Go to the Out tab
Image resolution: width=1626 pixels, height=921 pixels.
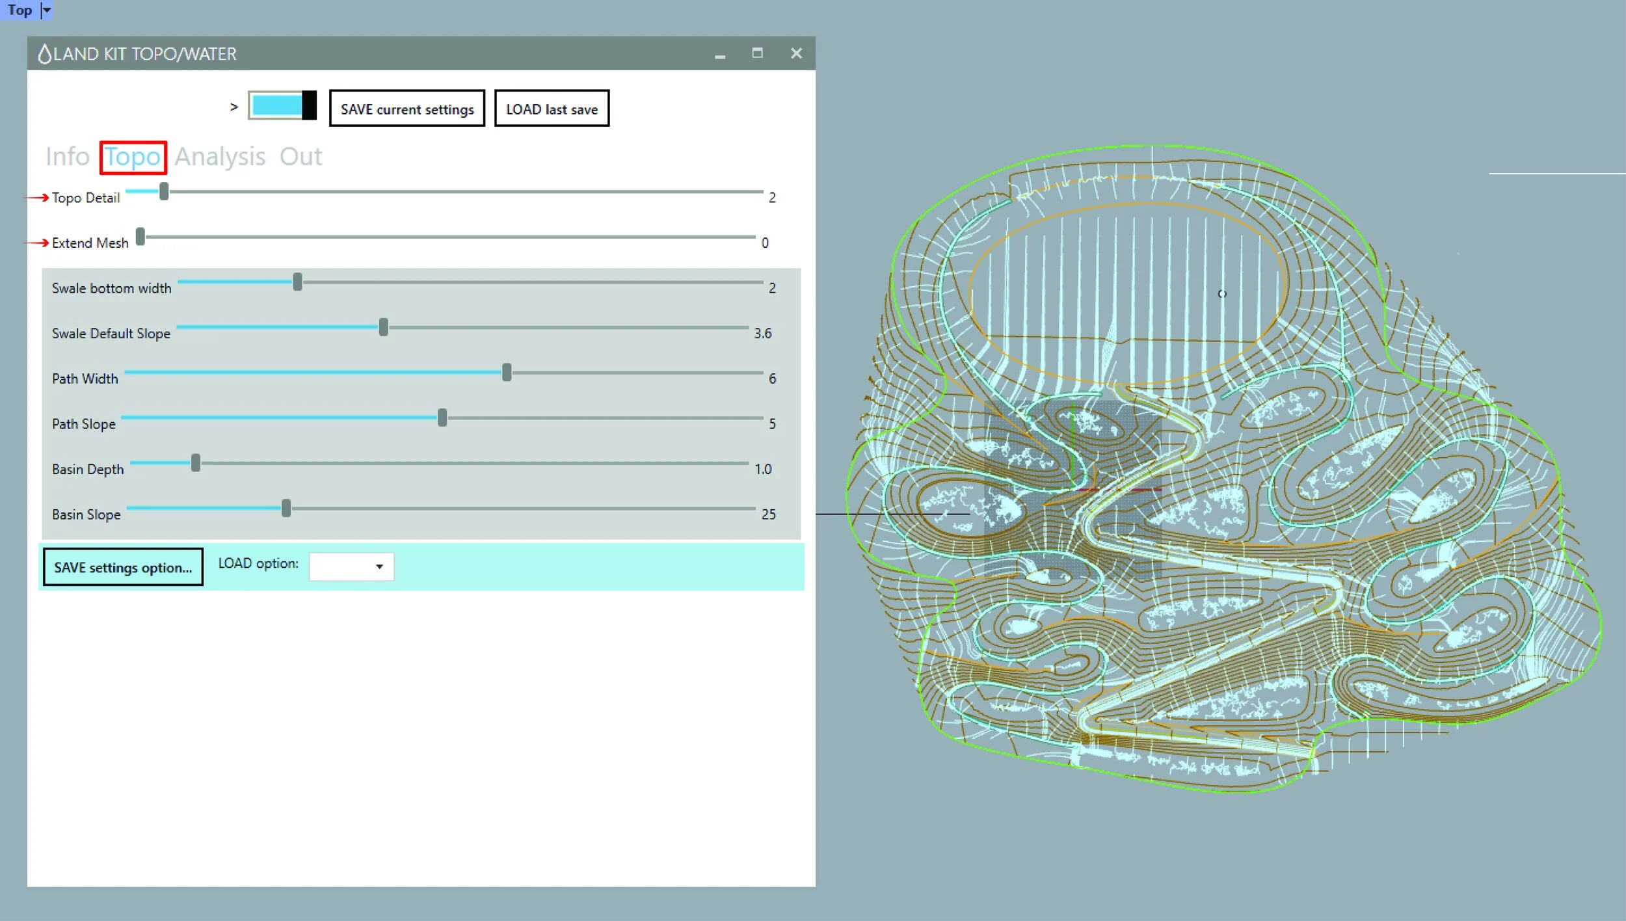[x=300, y=157]
